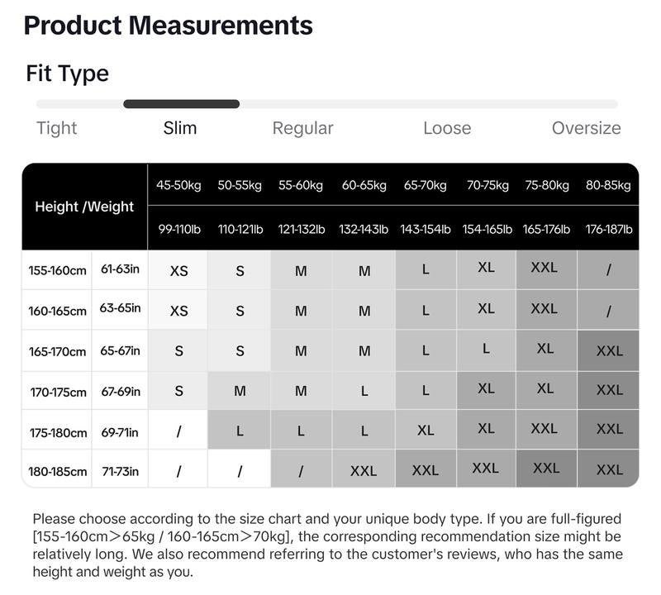This screenshot has height=595, width=661.
Task: Select the 69-71in height cell
Action: click(120, 432)
